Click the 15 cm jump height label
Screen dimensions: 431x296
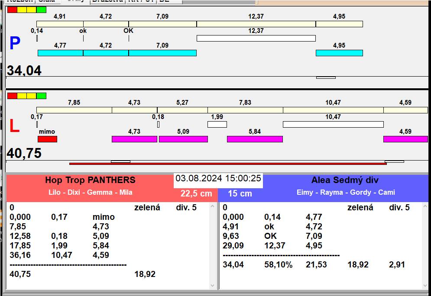pos(240,193)
